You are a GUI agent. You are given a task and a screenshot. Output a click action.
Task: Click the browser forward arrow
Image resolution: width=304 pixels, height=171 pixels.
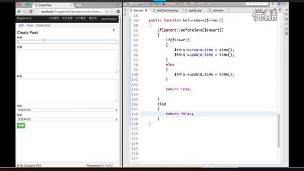pyautogui.click(x=25, y=12)
